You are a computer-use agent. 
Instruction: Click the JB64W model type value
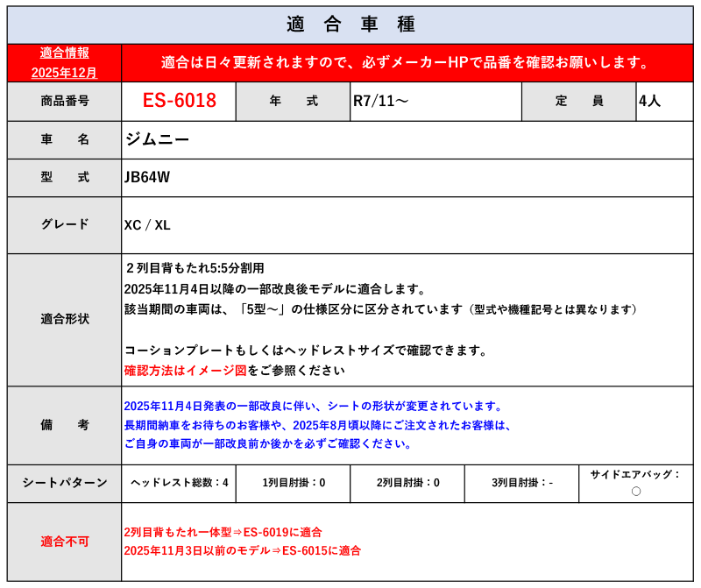tap(147, 177)
